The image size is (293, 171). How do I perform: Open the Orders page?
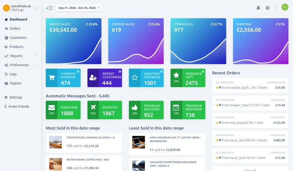tap(15, 28)
